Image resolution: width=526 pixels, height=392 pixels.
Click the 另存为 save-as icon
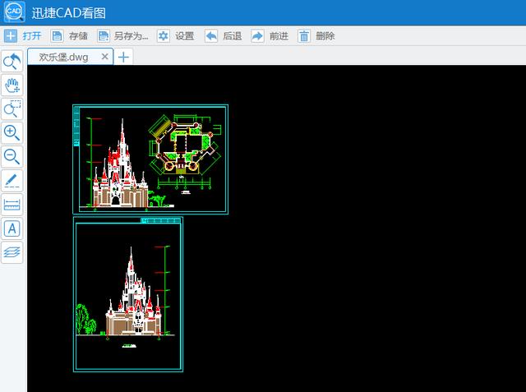coord(104,36)
